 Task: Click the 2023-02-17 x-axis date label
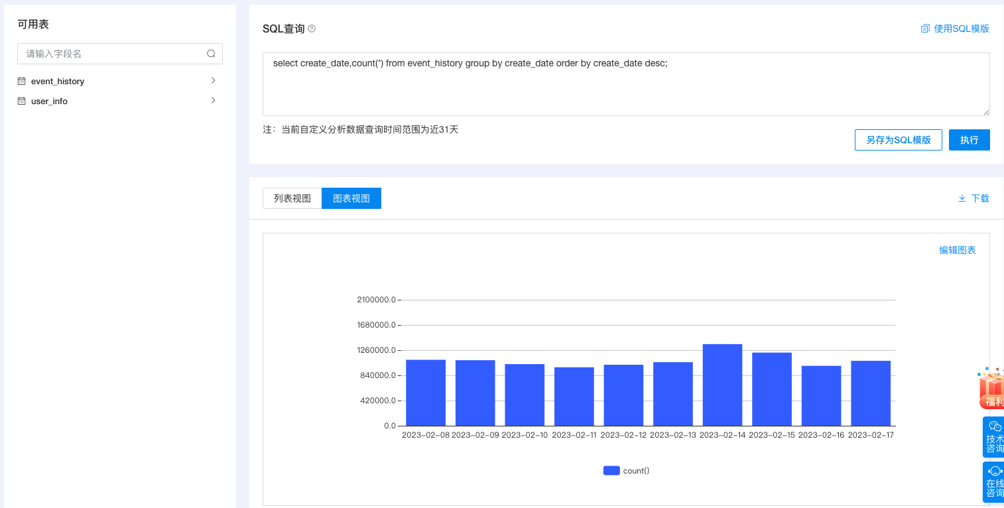[871, 435]
